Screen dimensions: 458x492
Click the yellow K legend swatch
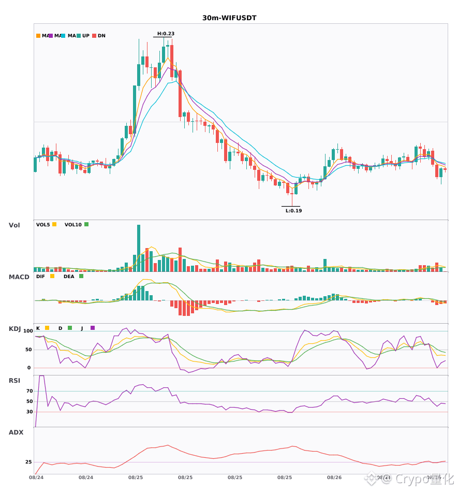(x=47, y=328)
